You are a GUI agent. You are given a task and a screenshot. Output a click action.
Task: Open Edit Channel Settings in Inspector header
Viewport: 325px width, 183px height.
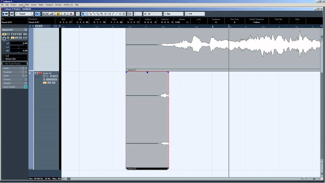[x=26, y=30]
